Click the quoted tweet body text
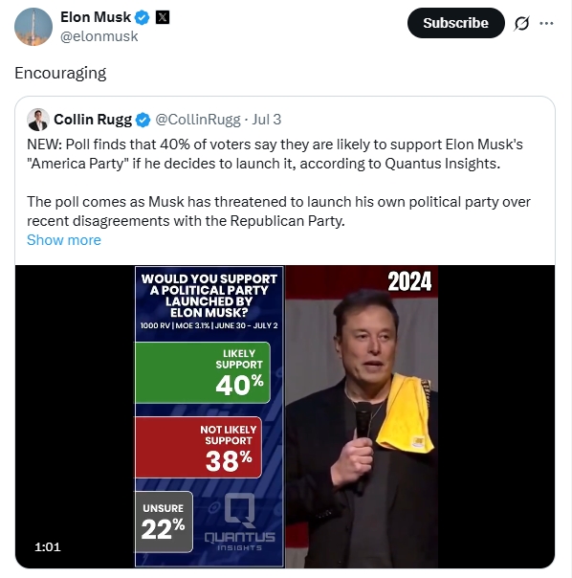This screenshot has height=578, width=572. click(x=278, y=183)
